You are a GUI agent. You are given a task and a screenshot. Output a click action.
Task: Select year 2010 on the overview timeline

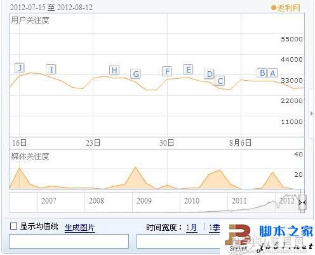192,200
